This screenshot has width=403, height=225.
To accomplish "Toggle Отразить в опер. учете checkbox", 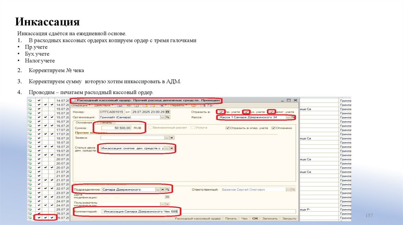I will 227,128.
